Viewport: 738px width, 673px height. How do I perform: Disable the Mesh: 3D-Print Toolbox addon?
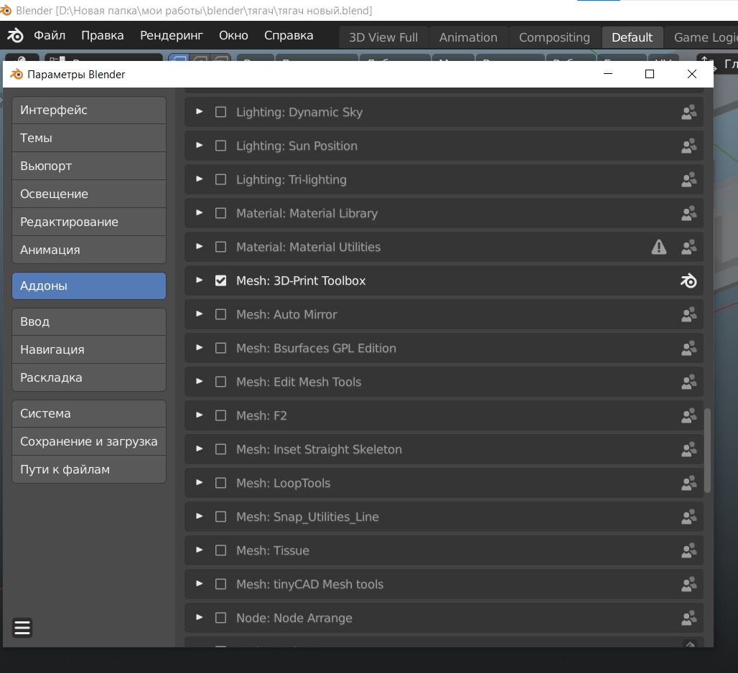(x=221, y=281)
